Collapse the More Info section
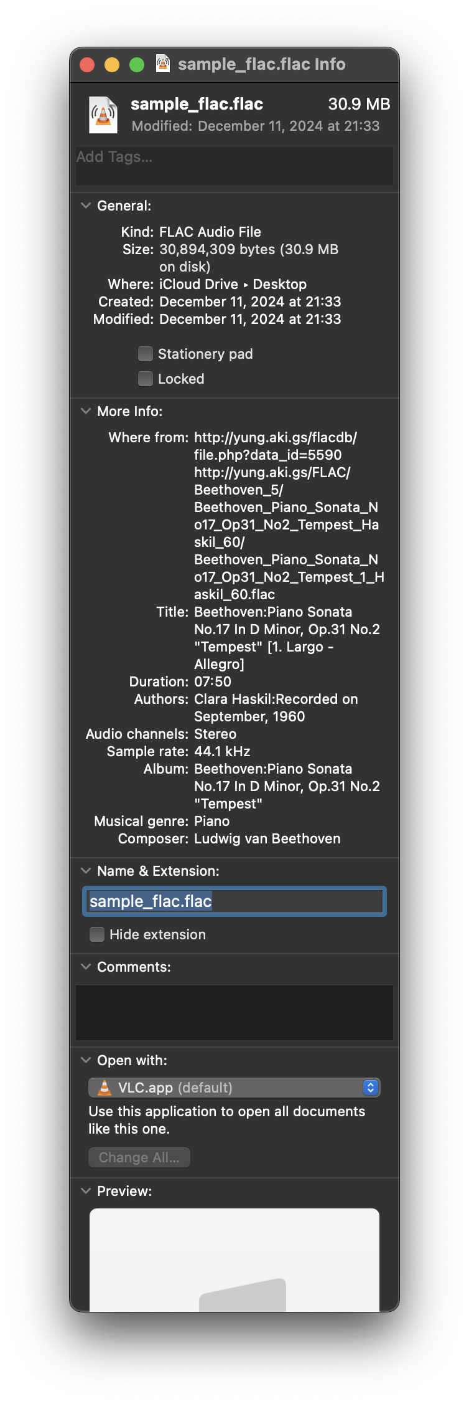The width and height of the screenshot is (469, 1404). click(x=85, y=410)
